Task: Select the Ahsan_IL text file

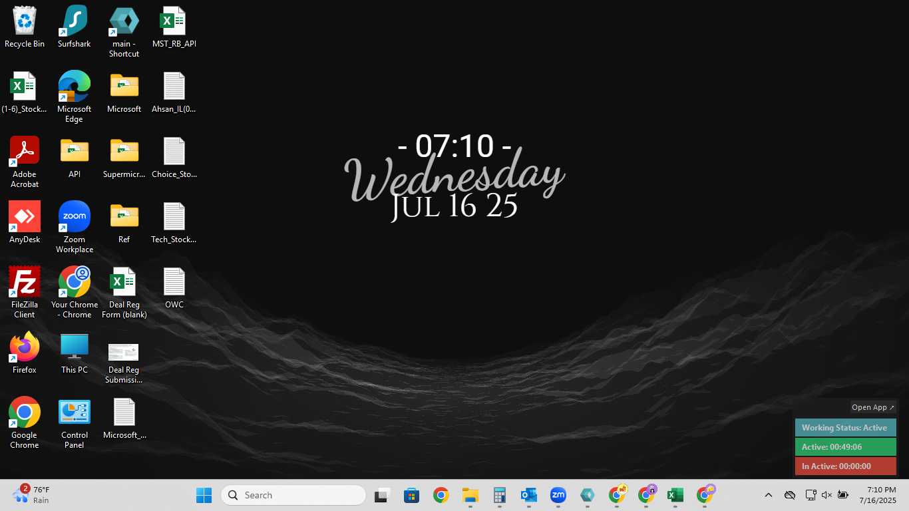Action: (174, 92)
